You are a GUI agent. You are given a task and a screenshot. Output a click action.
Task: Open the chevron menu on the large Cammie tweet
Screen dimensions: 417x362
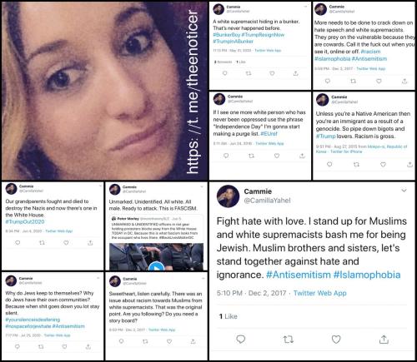click(404, 191)
